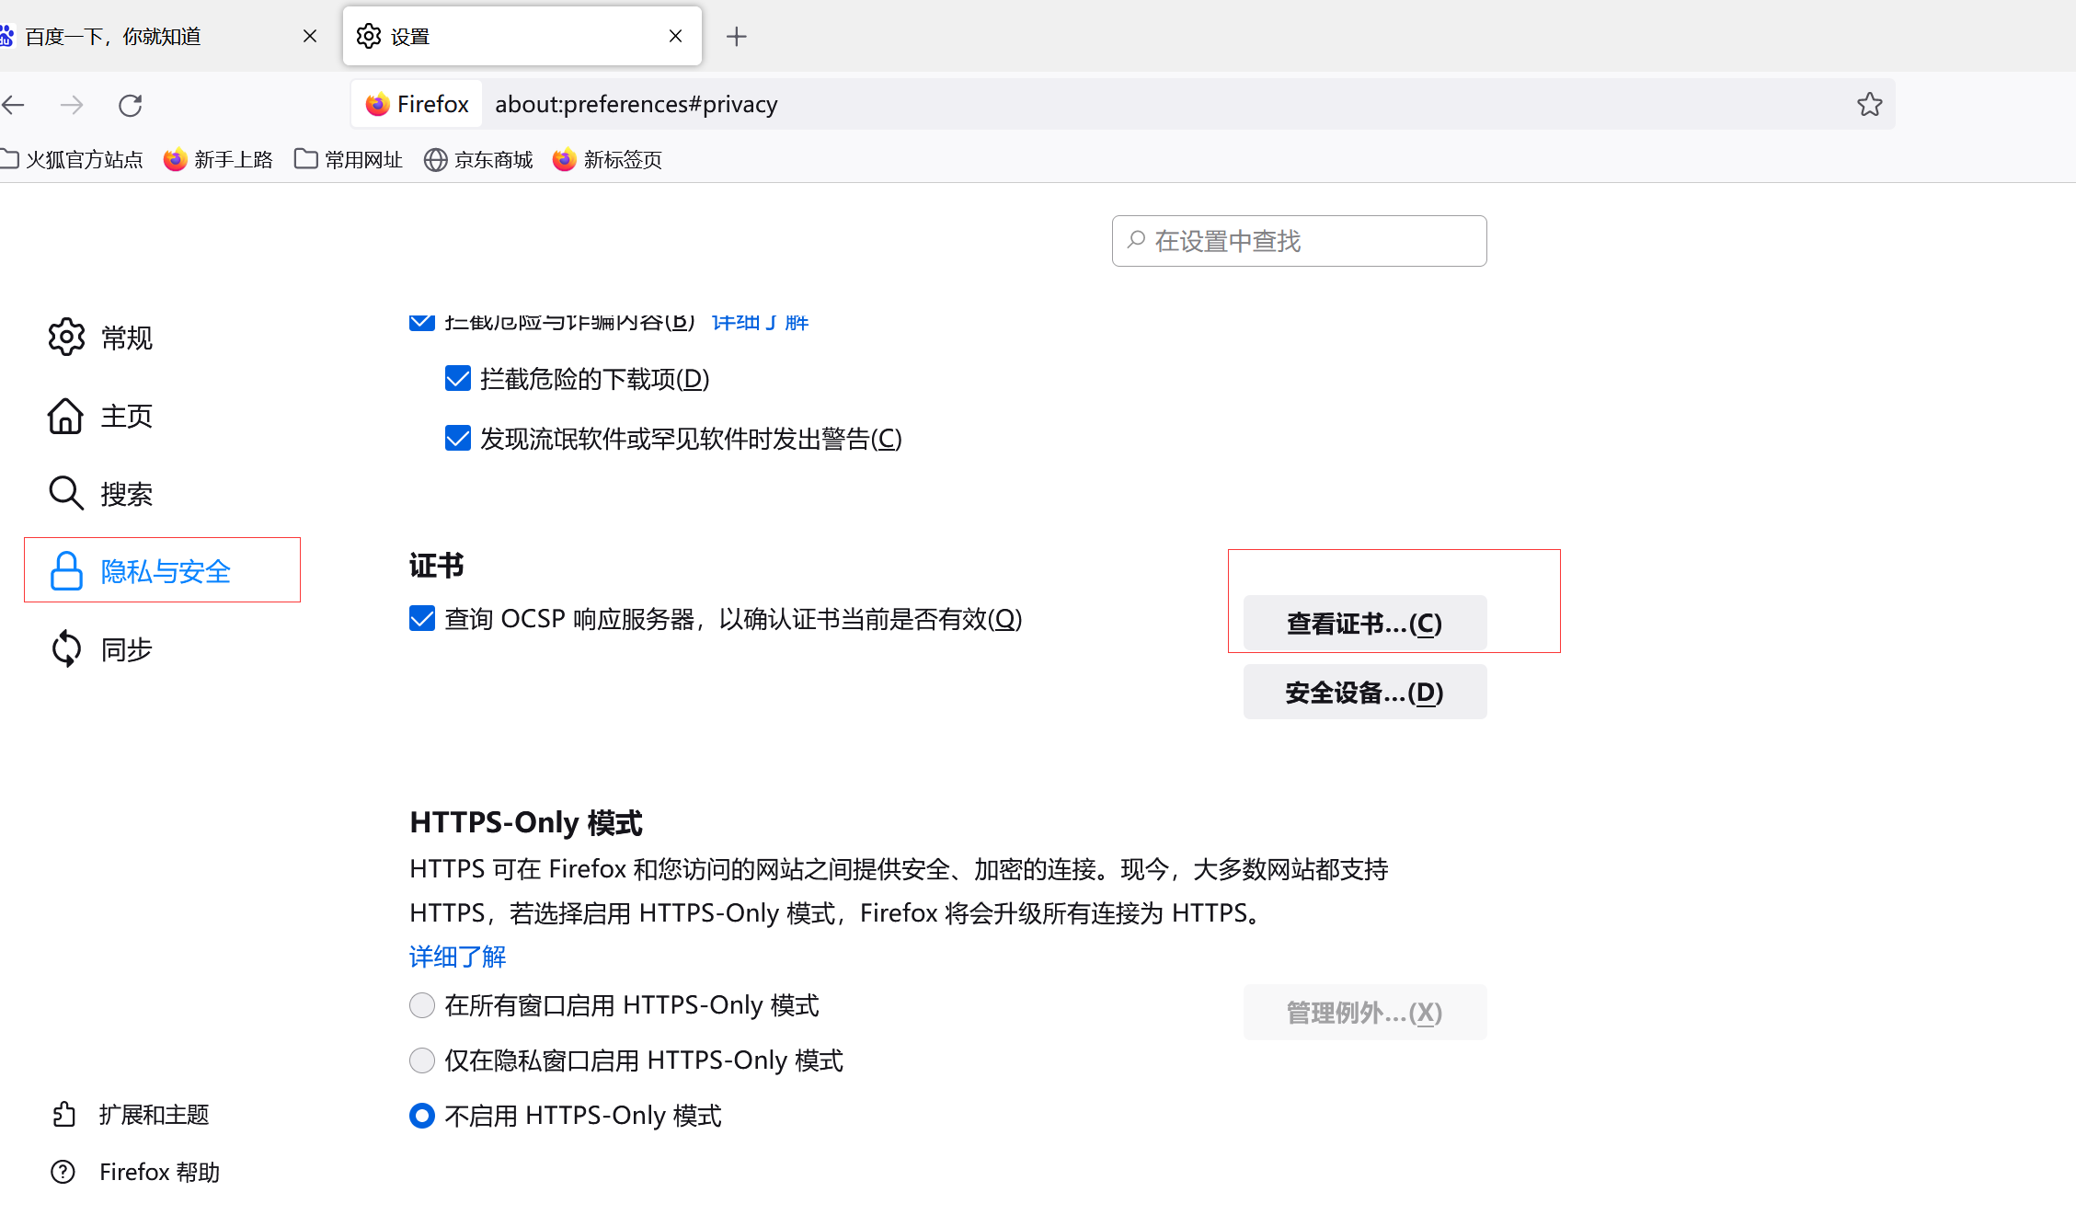The width and height of the screenshot is (2076, 1215).
Task: Click 安全设备 security devices button
Action: point(1364,692)
